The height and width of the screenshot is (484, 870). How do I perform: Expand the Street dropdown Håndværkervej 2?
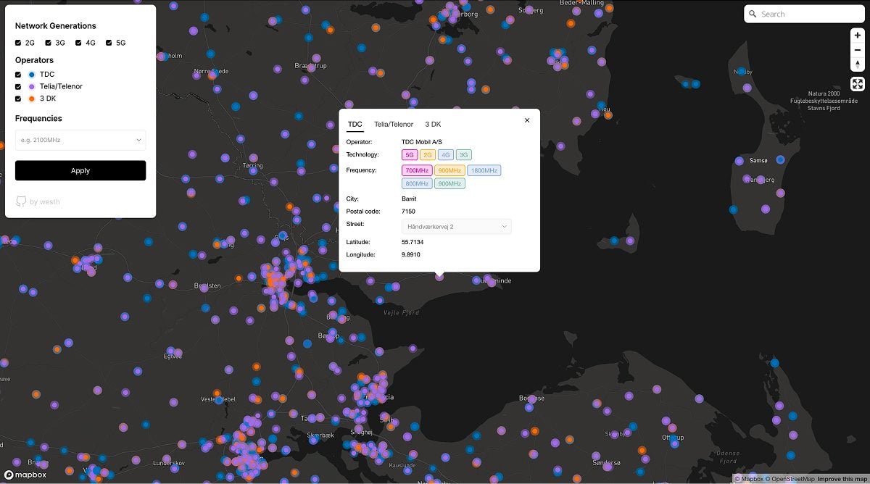[x=457, y=227]
